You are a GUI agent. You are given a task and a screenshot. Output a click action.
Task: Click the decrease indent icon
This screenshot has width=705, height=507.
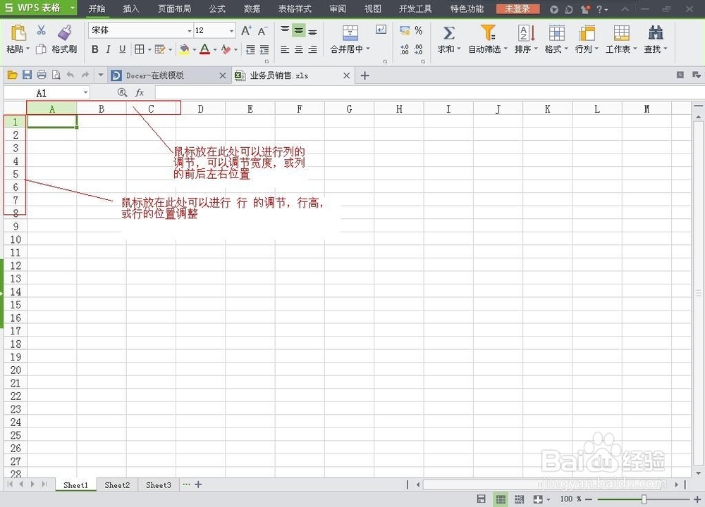click(250, 49)
